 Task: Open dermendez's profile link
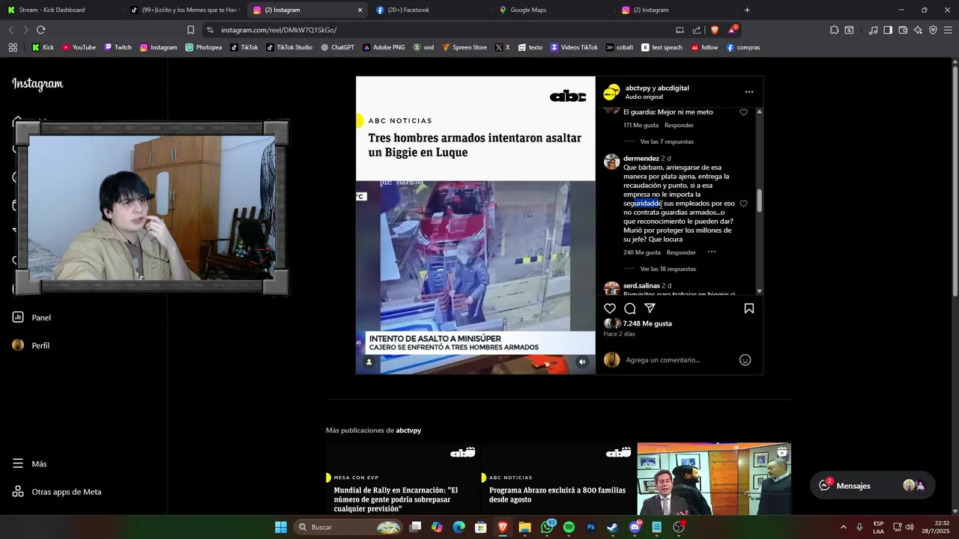coord(641,159)
